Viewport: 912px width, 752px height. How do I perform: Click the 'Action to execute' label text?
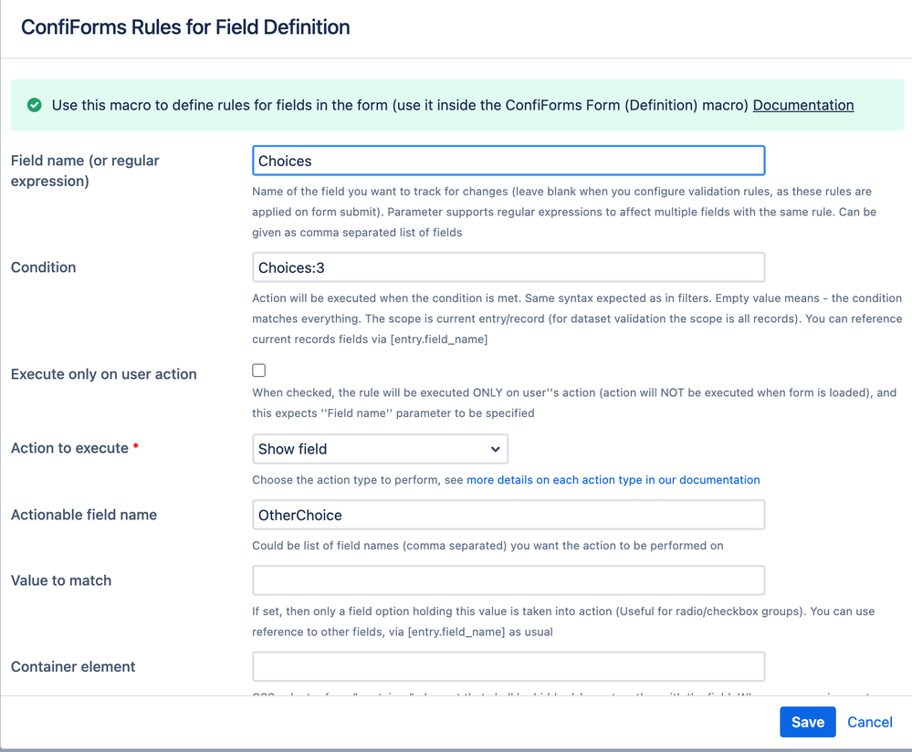pos(69,448)
